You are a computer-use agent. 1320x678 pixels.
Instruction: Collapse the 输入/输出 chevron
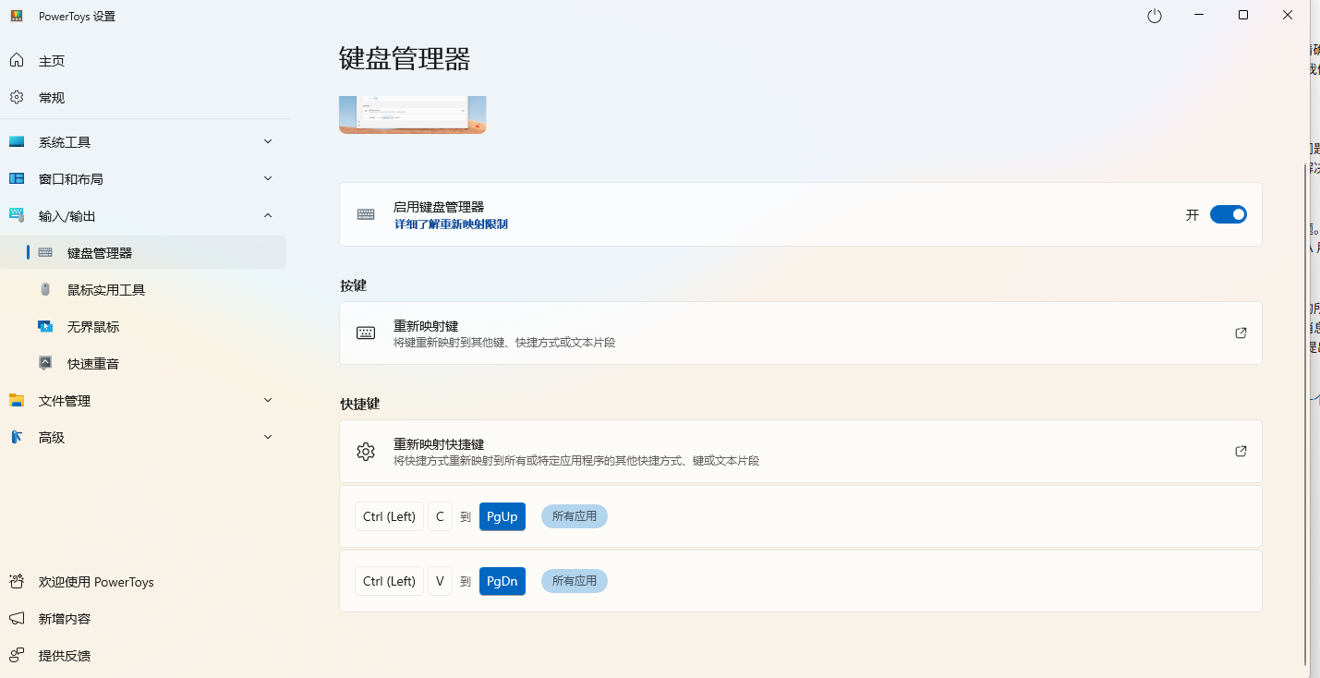click(x=268, y=215)
